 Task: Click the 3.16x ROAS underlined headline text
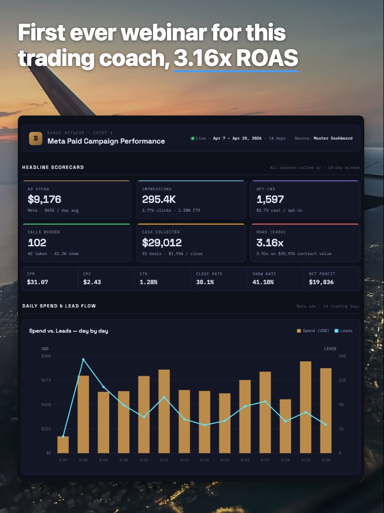point(235,58)
